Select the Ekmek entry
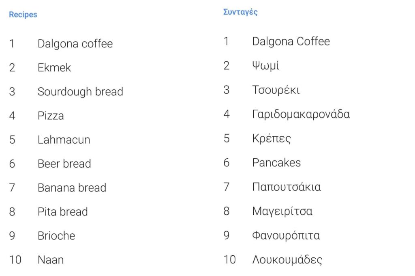This screenshot has height=276, width=415. (54, 68)
